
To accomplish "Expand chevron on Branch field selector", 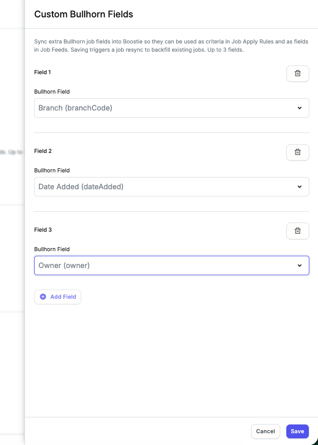I will (x=300, y=108).
